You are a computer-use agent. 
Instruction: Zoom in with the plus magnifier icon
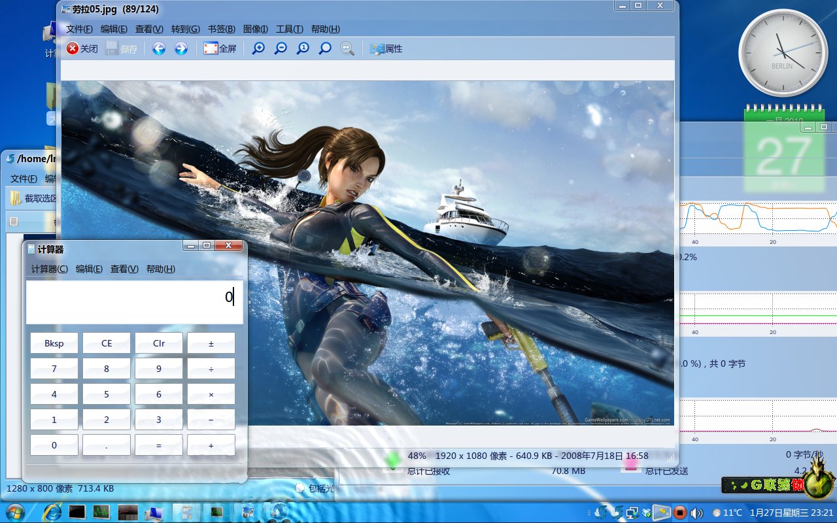tap(259, 48)
